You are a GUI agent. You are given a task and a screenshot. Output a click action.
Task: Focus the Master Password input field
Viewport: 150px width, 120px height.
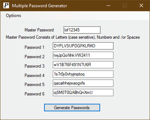tap(82, 30)
